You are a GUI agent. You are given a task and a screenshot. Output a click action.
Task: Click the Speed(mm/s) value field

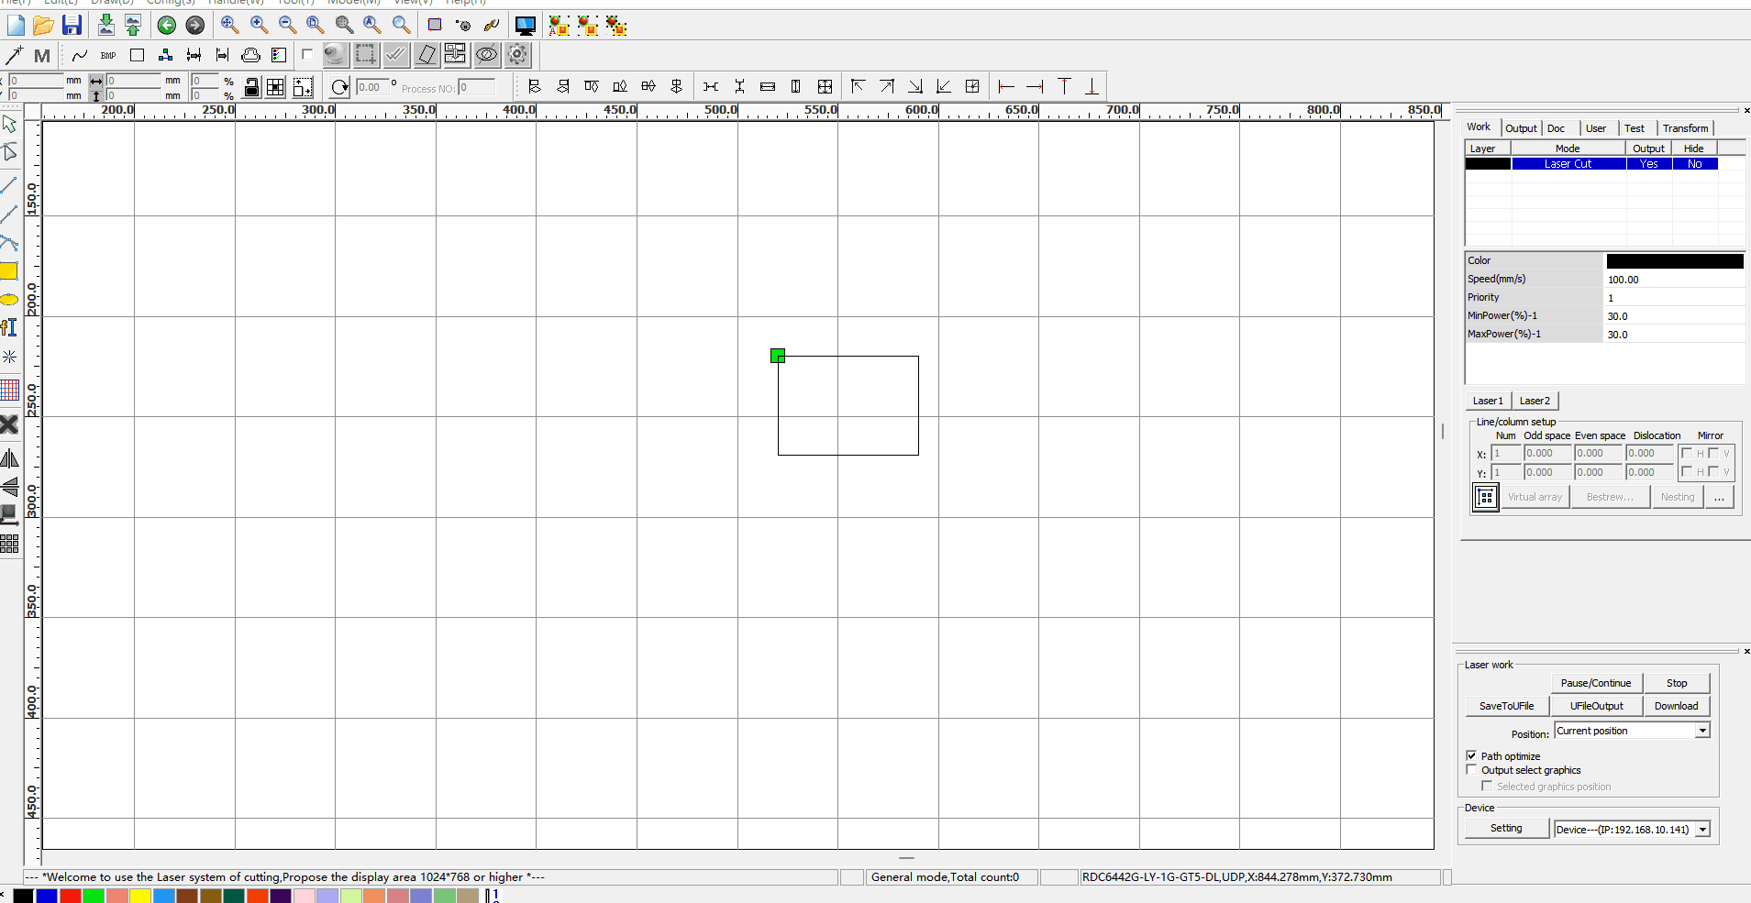1674,280
